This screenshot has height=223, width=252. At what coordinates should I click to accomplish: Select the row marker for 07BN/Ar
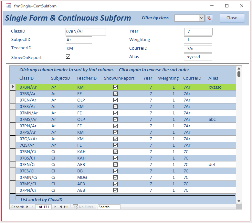13,87
